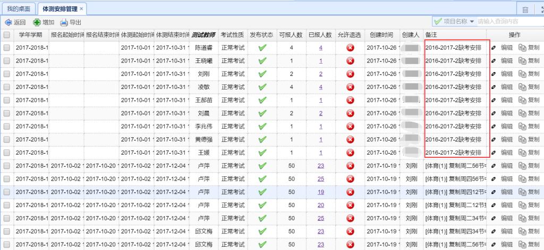Click the 导出 export printer icon
Image resolution: width=544 pixels, height=250 pixels.
point(64,22)
